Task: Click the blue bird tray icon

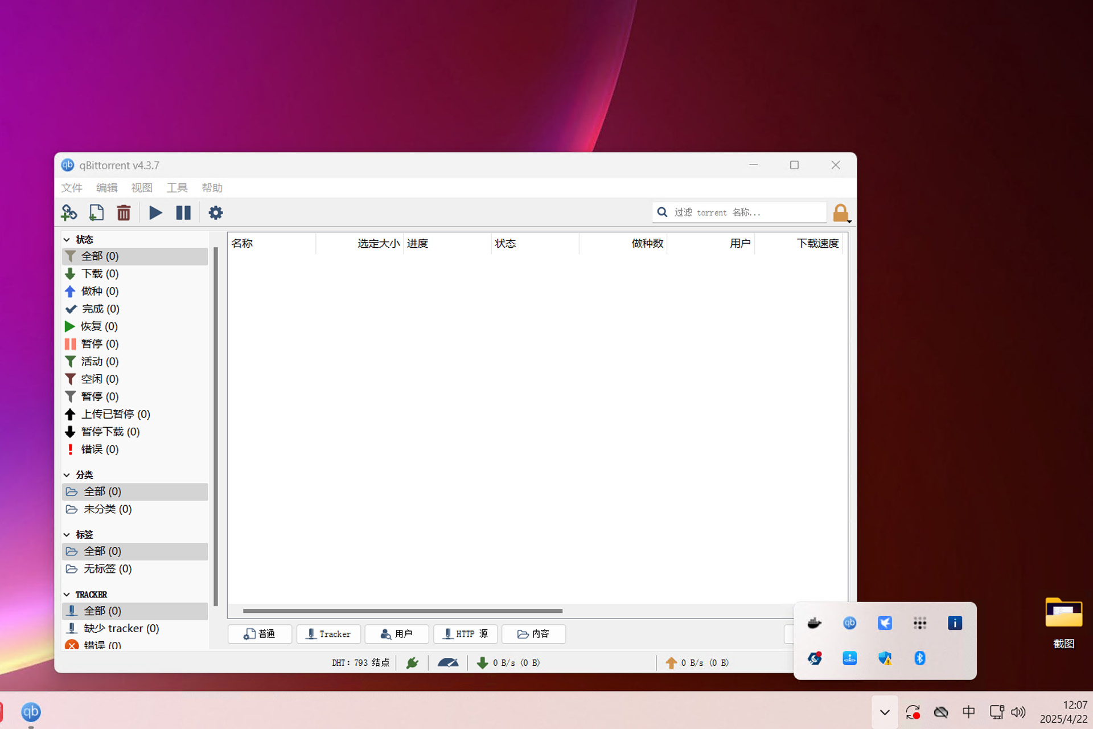Action: coord(885,623)
